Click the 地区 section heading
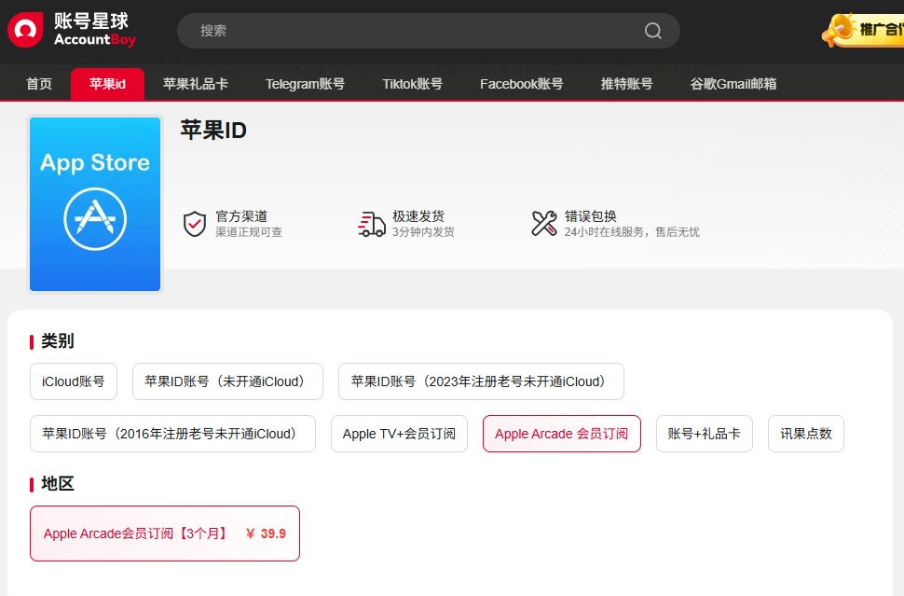Viewport: 904px width, 596px height. point(58,483)
